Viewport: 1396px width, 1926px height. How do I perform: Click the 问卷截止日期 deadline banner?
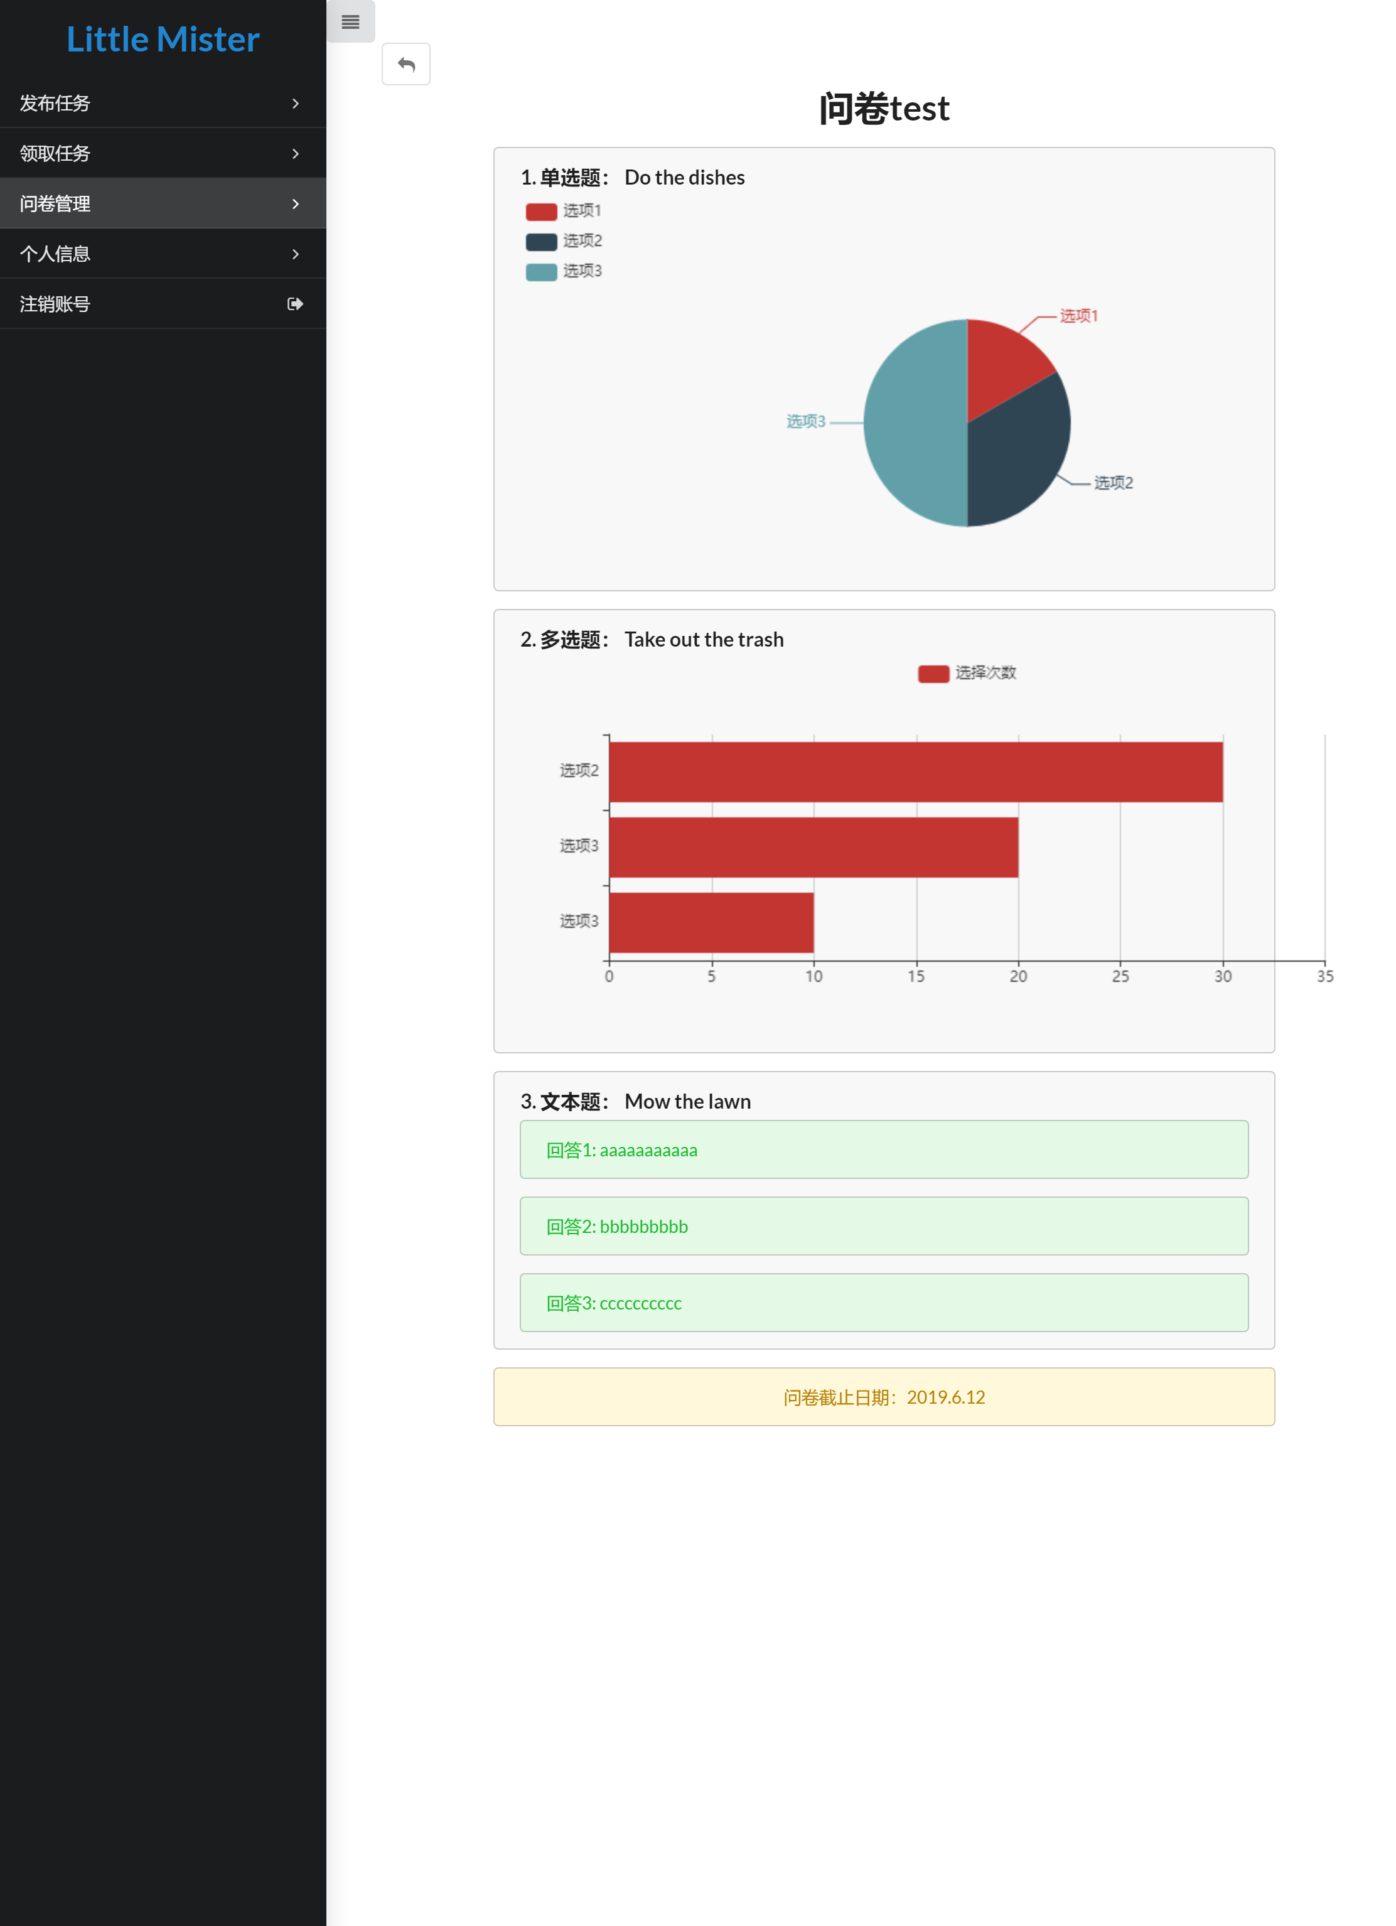click(x=883, y=1397)
